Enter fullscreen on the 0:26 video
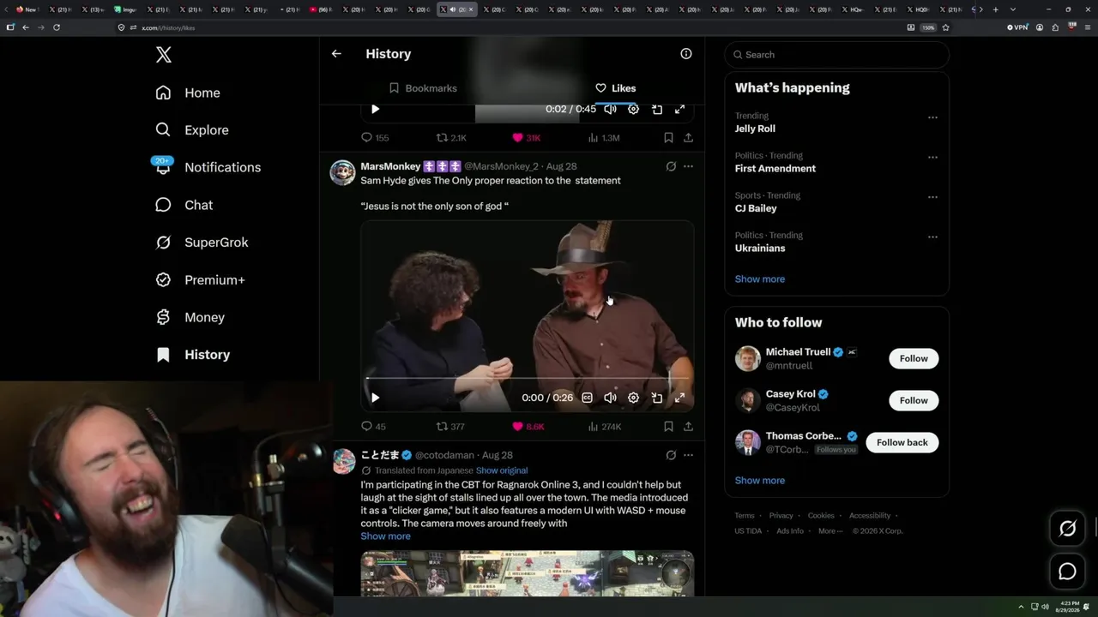This screenshot has width=1098, height=617. 679,398
